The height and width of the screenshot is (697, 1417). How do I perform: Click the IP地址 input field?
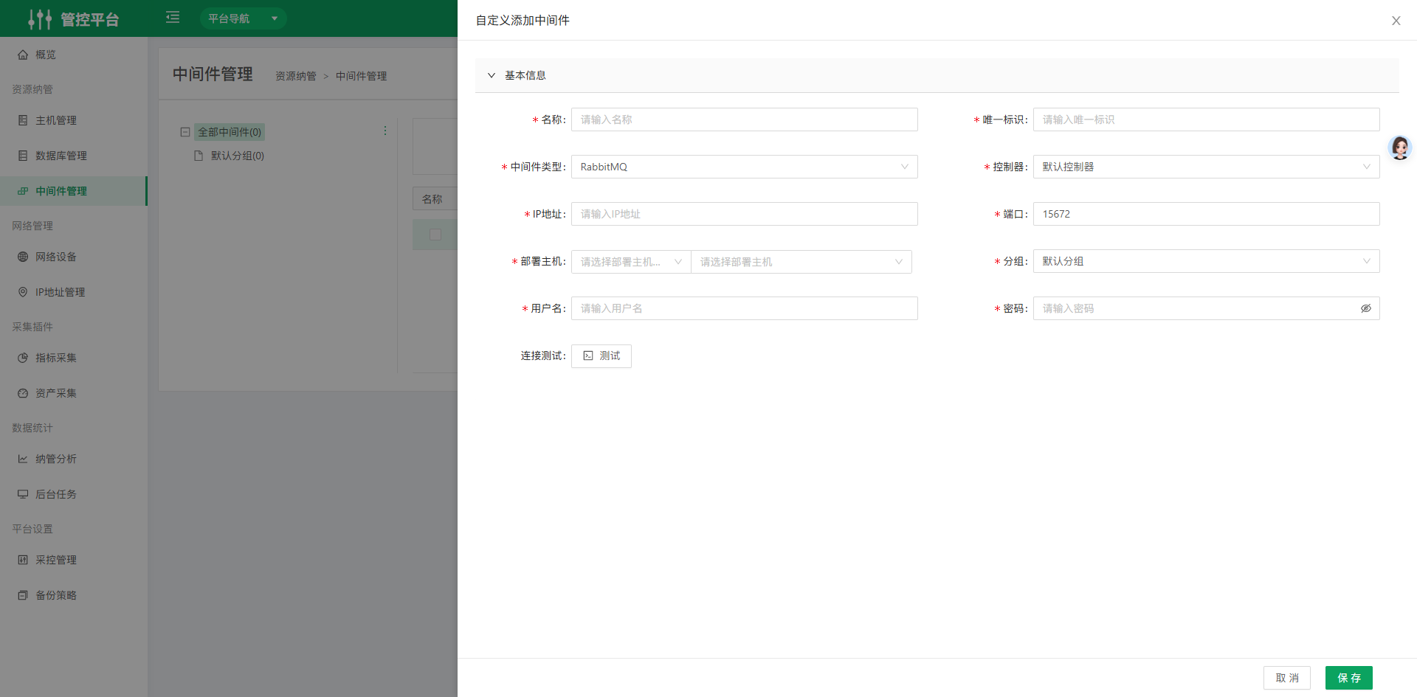744,214
